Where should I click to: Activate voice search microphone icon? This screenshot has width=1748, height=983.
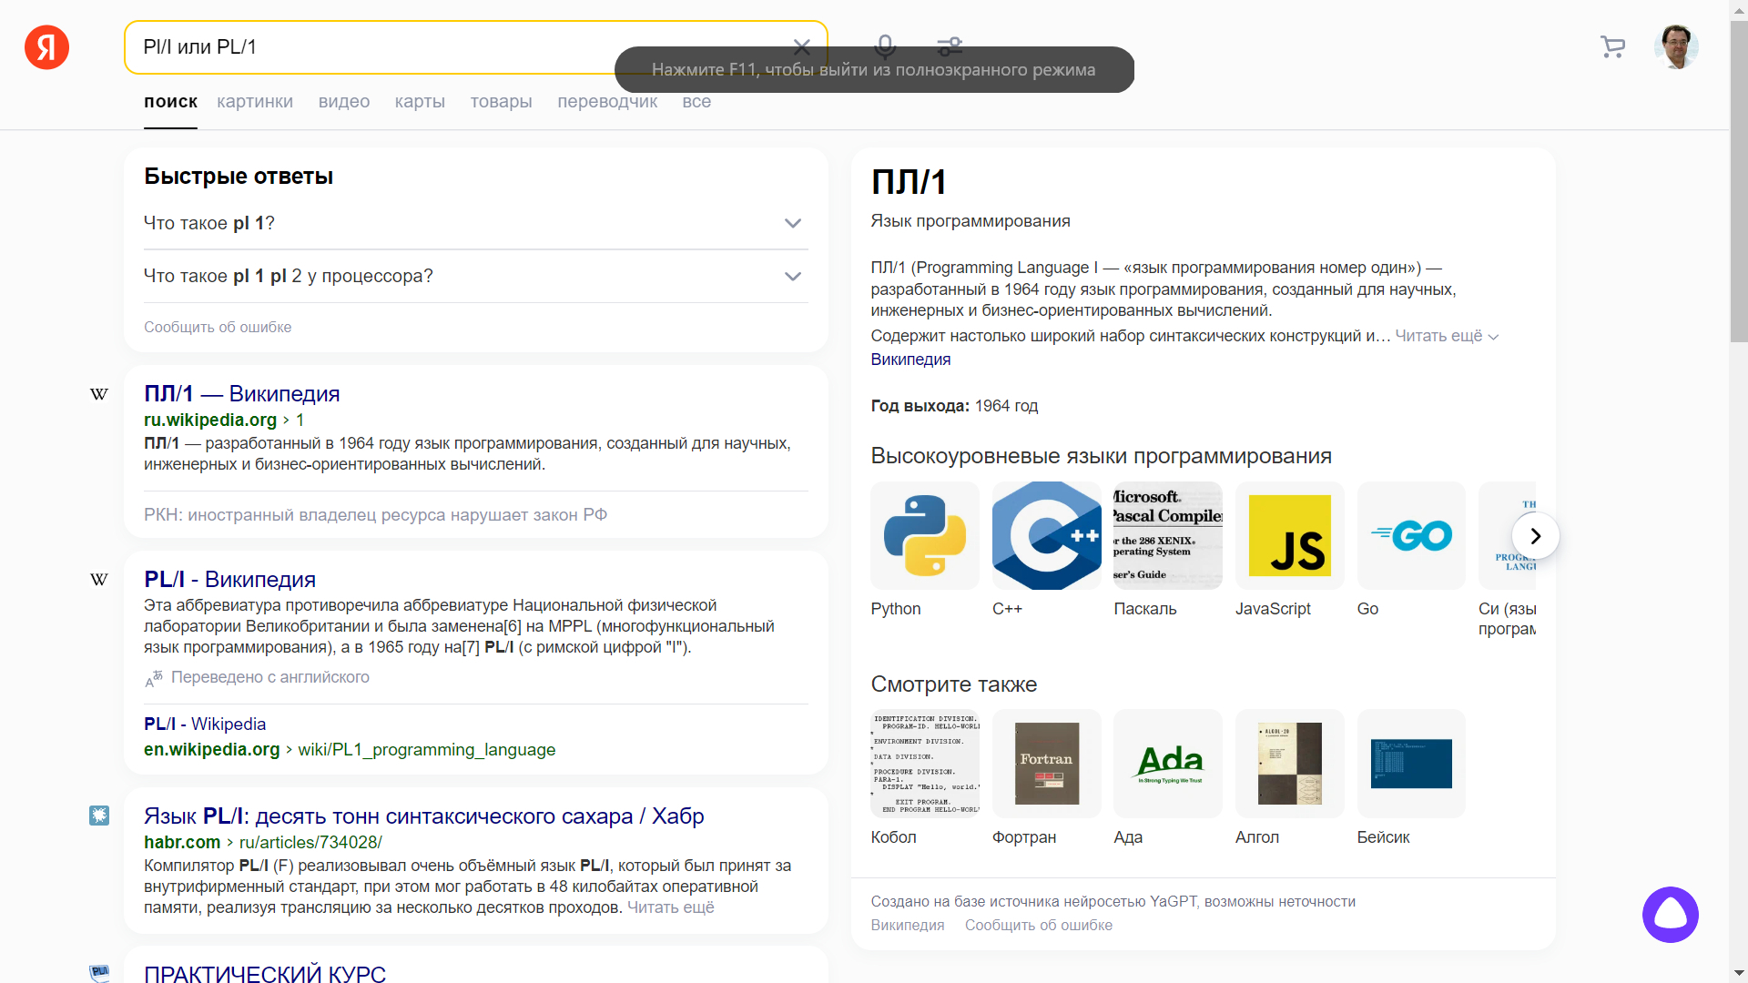[884, 44]
